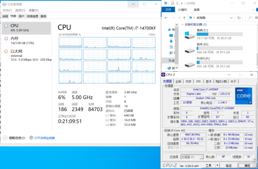This screenshot has height=169, width=258.
Task: Switch to the 性能 tab
Action: pyautogui.click(x=13, y=16)
